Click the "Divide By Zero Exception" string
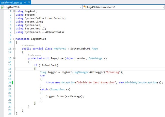The width and height of the screenshot is (165, 117). click(96, 83)
